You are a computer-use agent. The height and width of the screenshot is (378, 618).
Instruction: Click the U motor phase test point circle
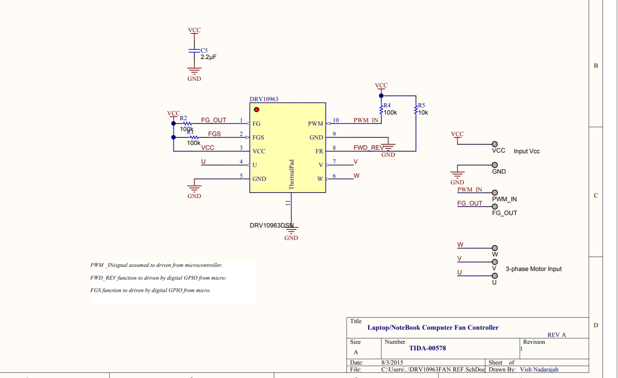[x=494, y=276]
